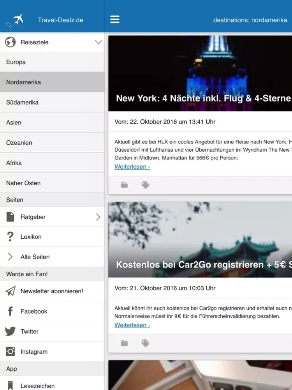Click the Lesezeichen bookmark icon
292x390 pixels.
pyautogui.click(x=11, y=385)
